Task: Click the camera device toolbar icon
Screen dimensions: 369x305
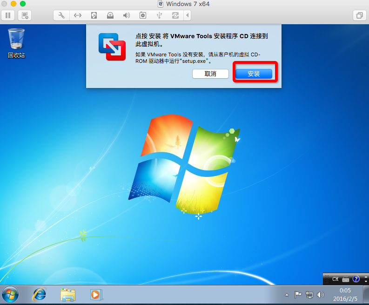Action: point(142,15)
